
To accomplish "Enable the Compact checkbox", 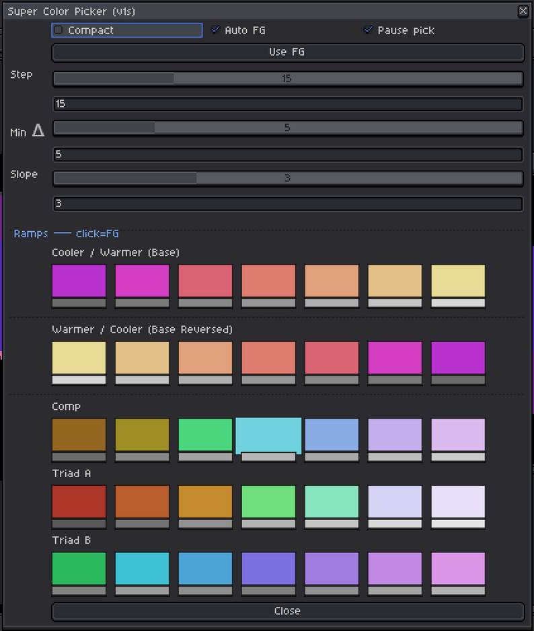I will (58, 30).
